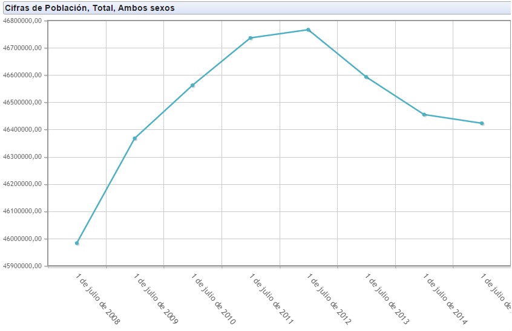Screen dimensions: 512x331
Task: Click the data point for 1 de julio de 2008
Action: tap(77, 243)
